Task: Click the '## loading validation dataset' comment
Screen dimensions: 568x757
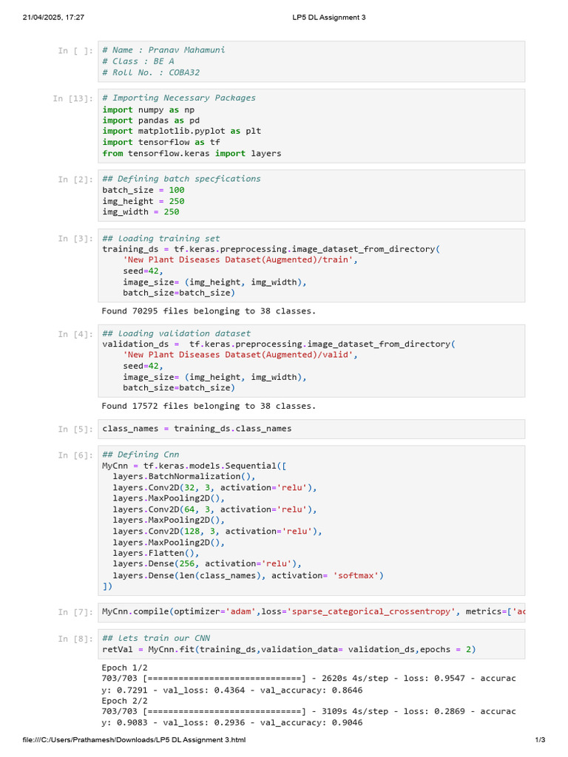Action: tap(176, 333)
